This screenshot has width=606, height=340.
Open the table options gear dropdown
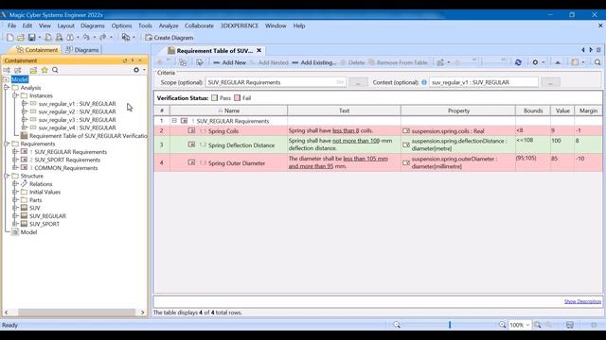[538, 62]
